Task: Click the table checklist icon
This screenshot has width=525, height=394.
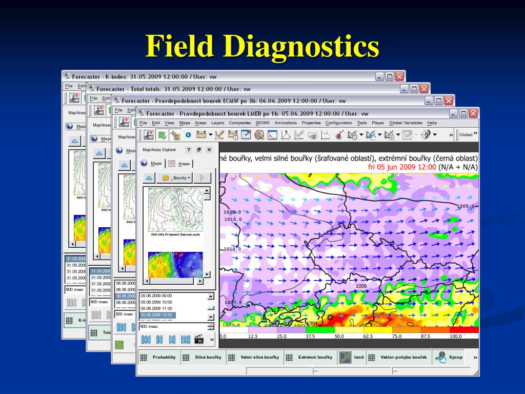Action: [246, 135]
